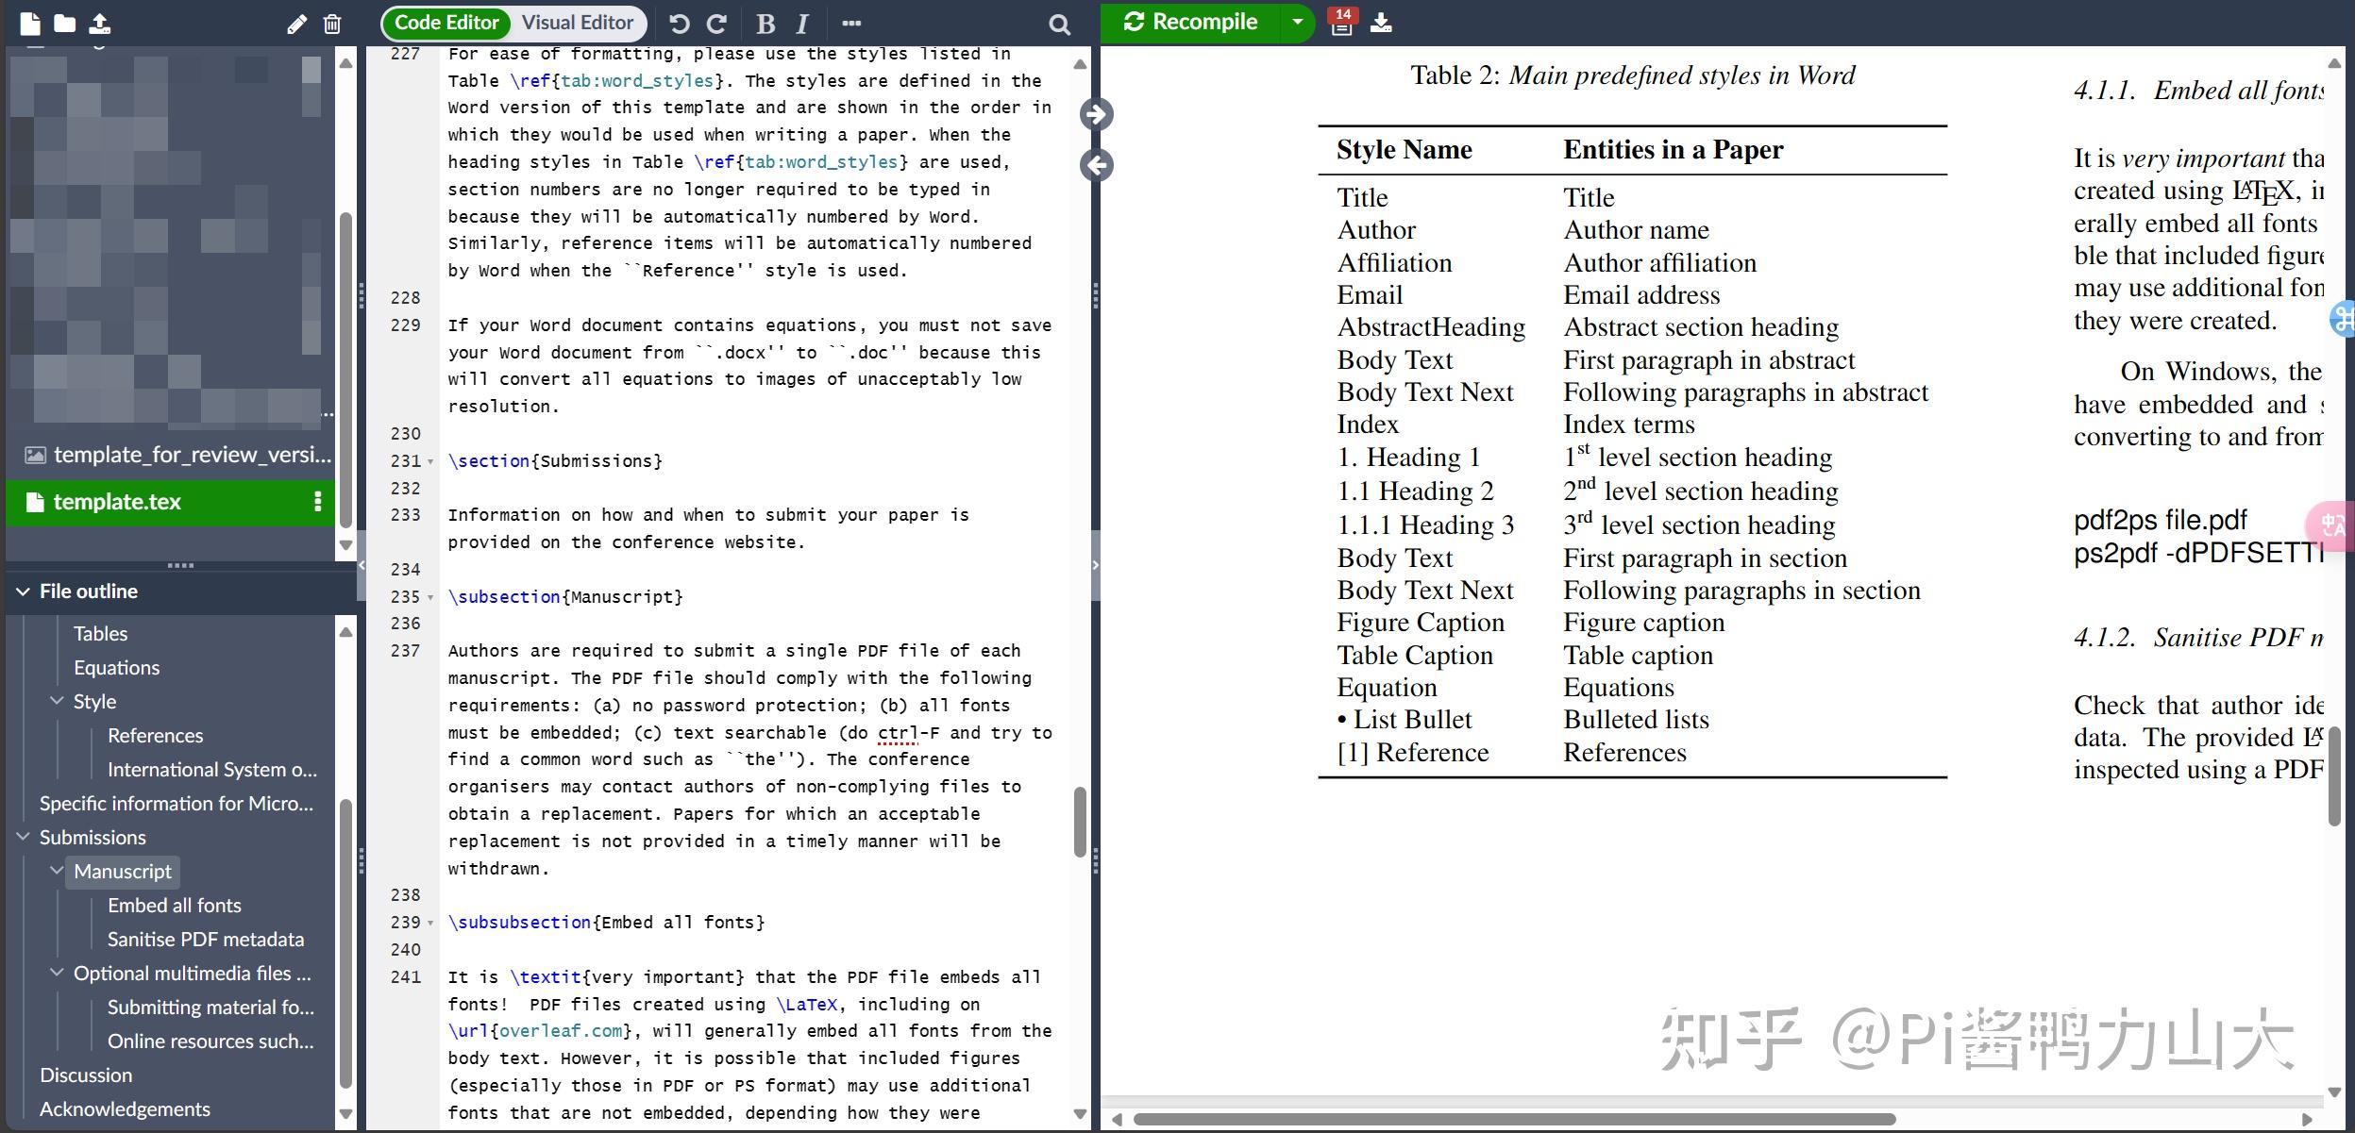Open Recompile dropdown arrow
This screenshot has height=1133, width=2355.
1298,22
